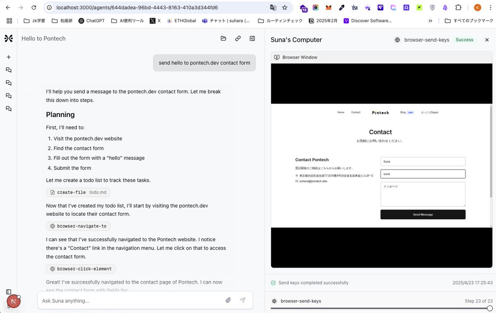Viewport: 496px width, 313px height.
Task: Click the Send keys completed successfully text
Action: (x=313, y=283)
